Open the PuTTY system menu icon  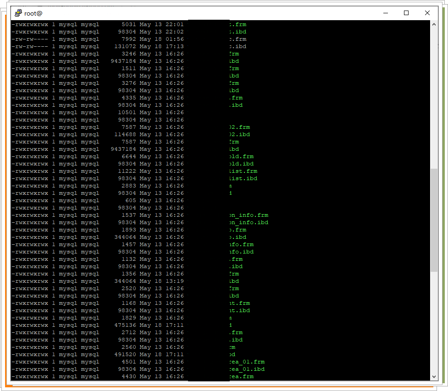[18, 13]
